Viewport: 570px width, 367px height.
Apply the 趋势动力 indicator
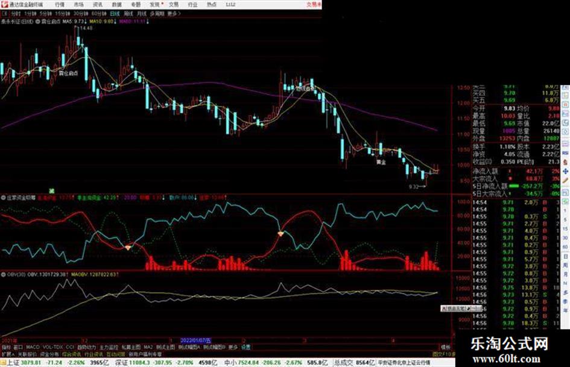point(86,347)
